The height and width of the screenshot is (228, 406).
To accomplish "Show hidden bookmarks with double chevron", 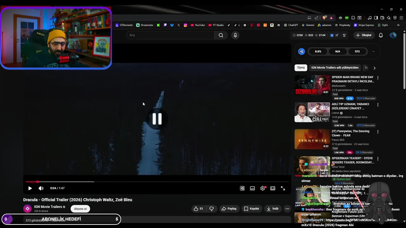I will click(x=398, y=25).
